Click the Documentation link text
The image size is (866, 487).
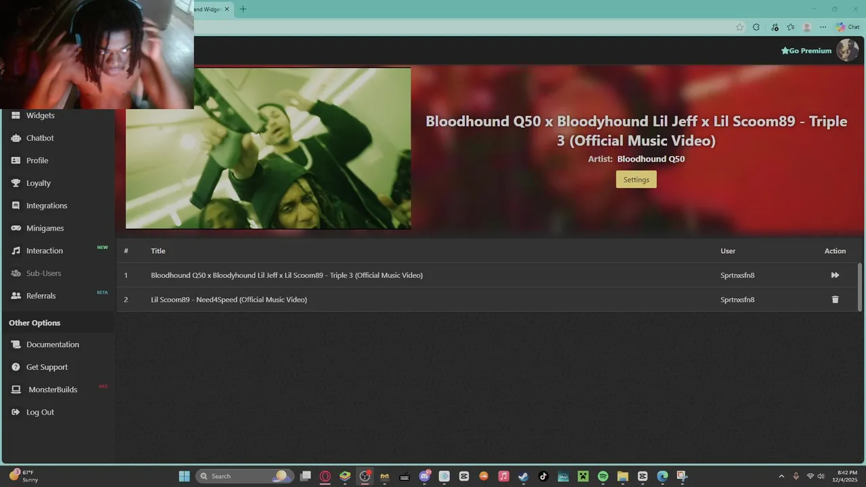pyautogui.click(x=53, y=344)
